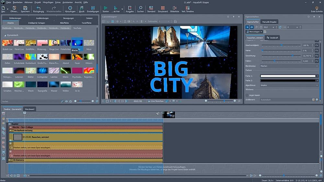Open the Manuelle Eingabe tab
The width and height of the screenshot is (324, 182).
coord(270,22)
